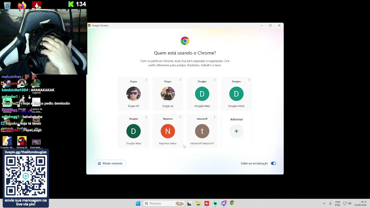Open more options for the Nayemar Junior profile
Screen dimensions: 370x208
click(180, 117)
